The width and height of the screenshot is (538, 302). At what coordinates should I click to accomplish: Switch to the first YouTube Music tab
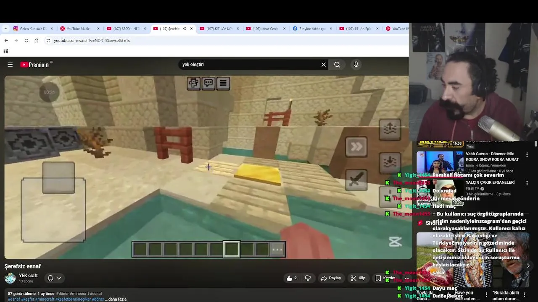(79, 29)
